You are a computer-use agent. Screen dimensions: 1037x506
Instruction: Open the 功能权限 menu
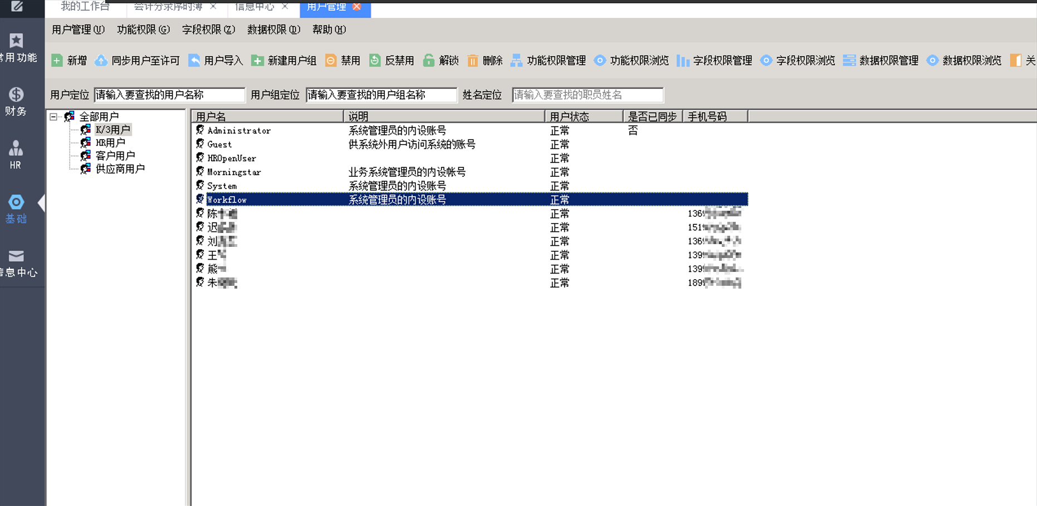[x=143, y=30]
